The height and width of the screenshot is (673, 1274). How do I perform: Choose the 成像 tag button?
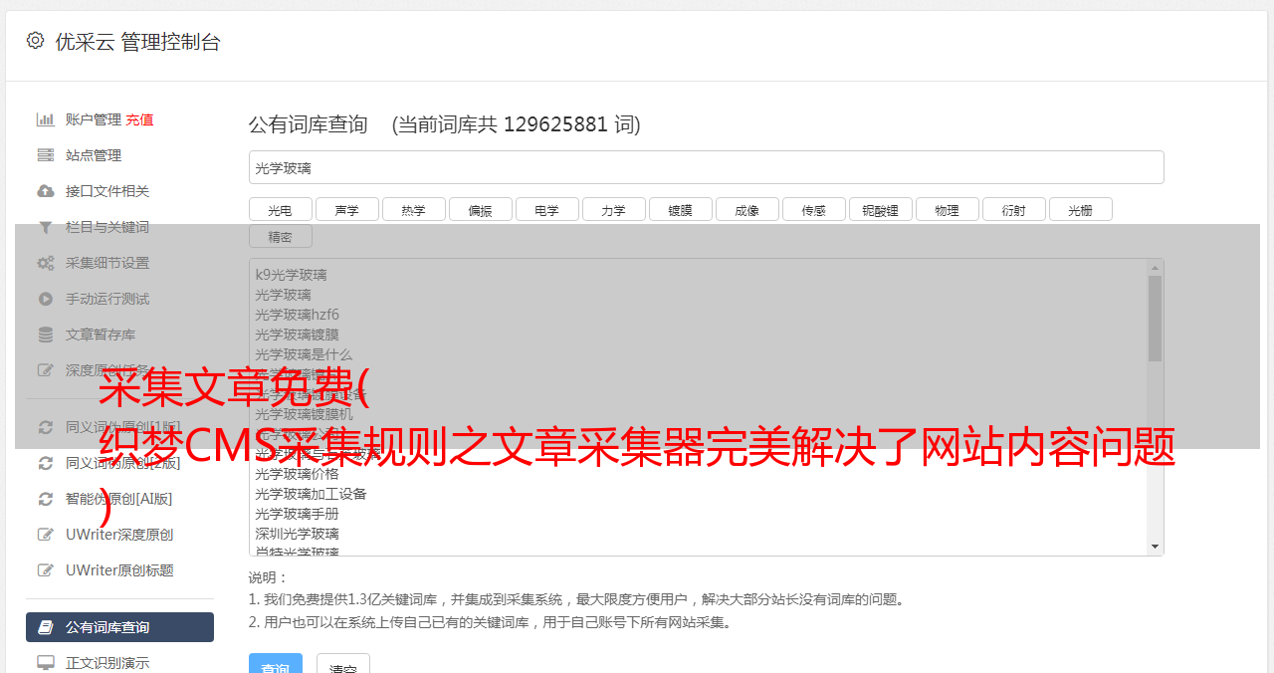pos(746,209)
